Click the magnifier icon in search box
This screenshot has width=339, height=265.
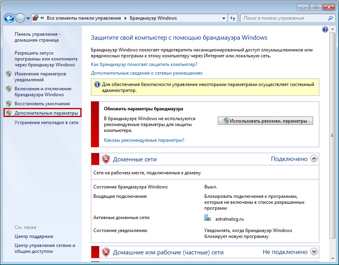tap(331, 18)
